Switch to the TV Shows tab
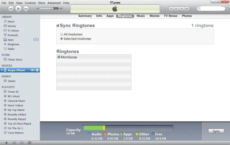 tap(170, 16)
